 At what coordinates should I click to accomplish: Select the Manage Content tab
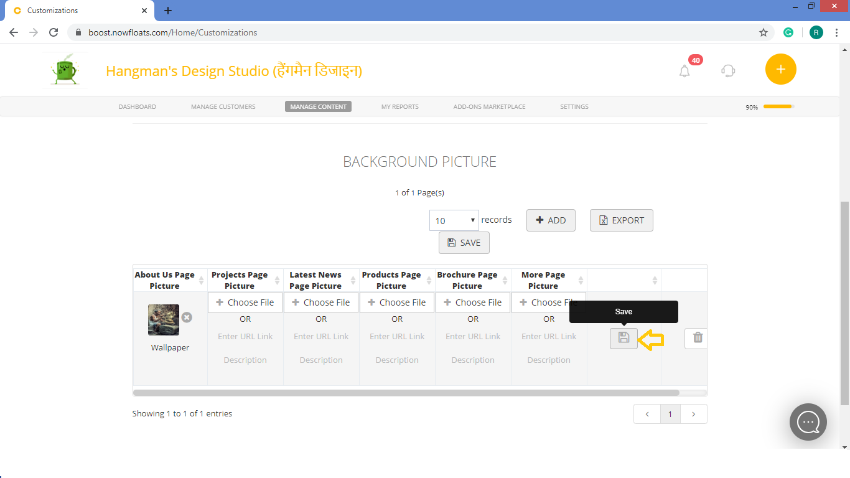pos(318,107)
